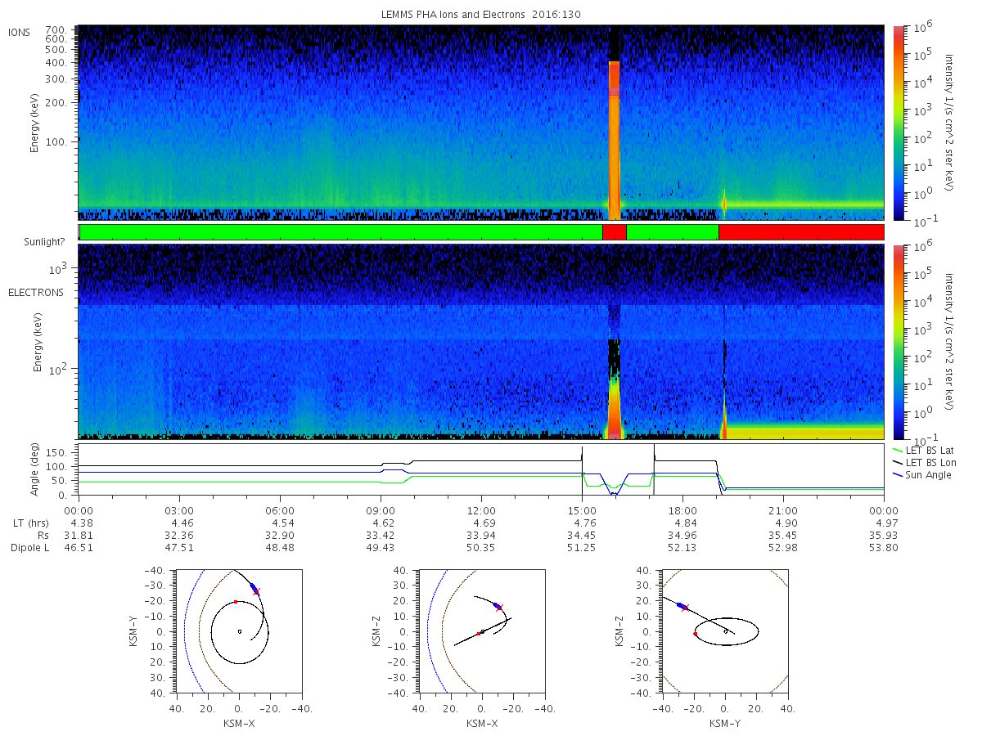This screenshot has height=736, width=982.
Task: Click the intense orange ion spike near 16:00
Action: (615, 139)
